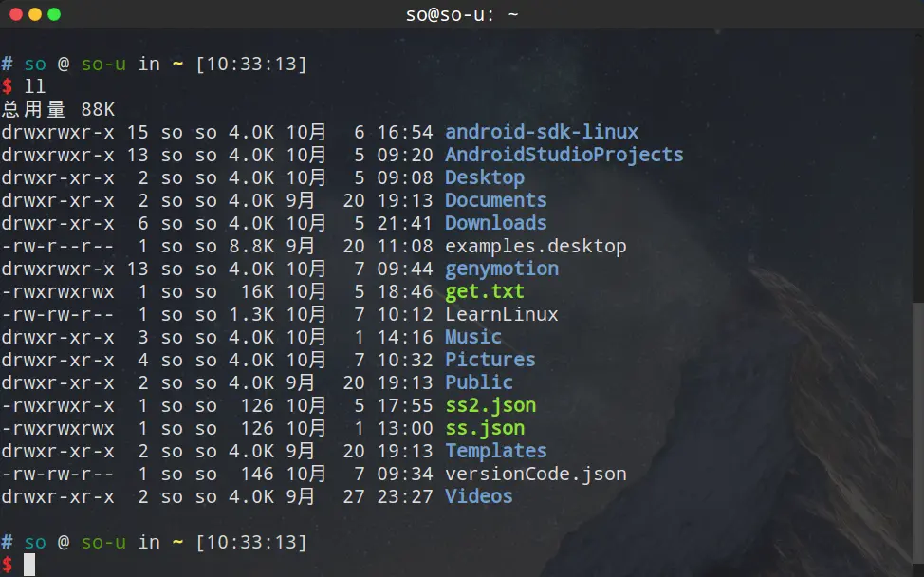Click the 21:41 time in Downloads row
Image resolution: width=924 pixels, height=577 pixels.
coord(405,223)
